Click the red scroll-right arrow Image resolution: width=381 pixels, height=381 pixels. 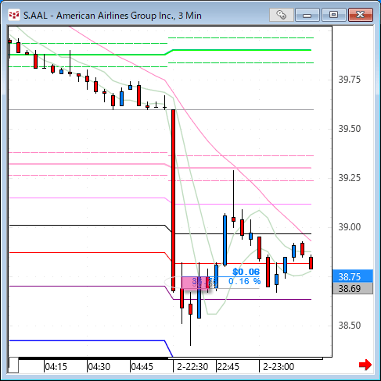[365, 365]
